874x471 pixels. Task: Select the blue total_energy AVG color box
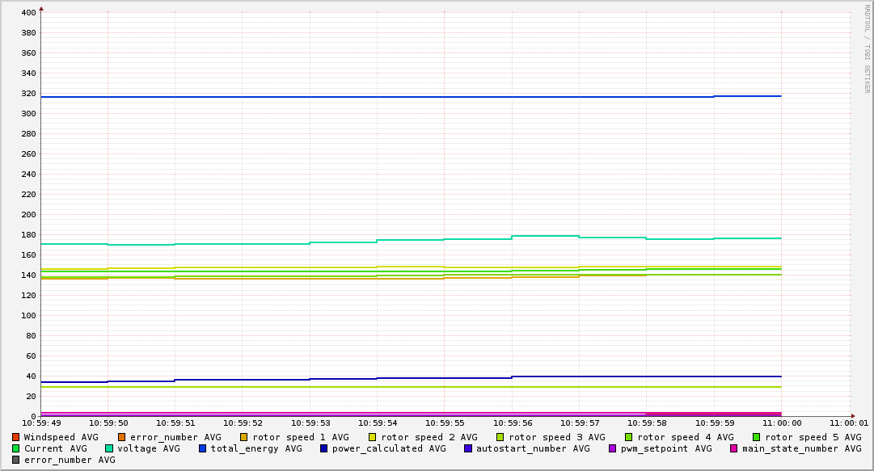click(203, 448)
